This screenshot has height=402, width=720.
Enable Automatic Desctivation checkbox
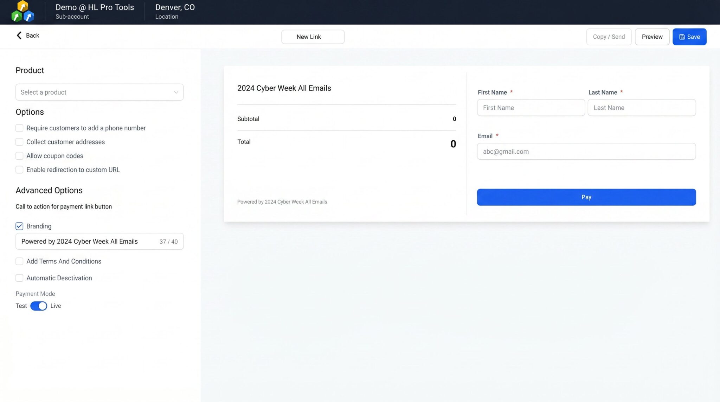19,278
